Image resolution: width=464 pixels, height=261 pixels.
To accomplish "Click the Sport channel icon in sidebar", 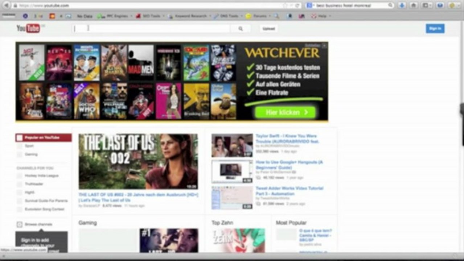I will [x=20, y=146].
